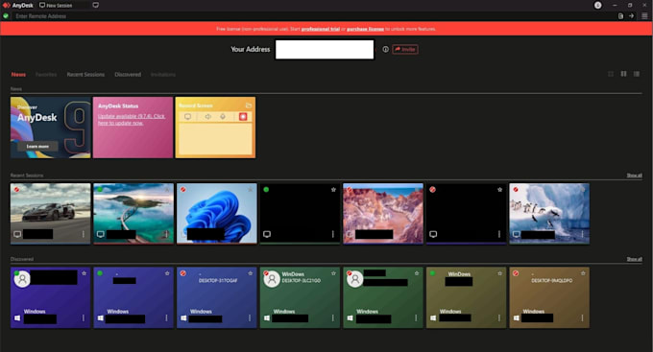Click the add-session monitor icon beside New Session
Screen dimensions: 653x352
[96, 6]
